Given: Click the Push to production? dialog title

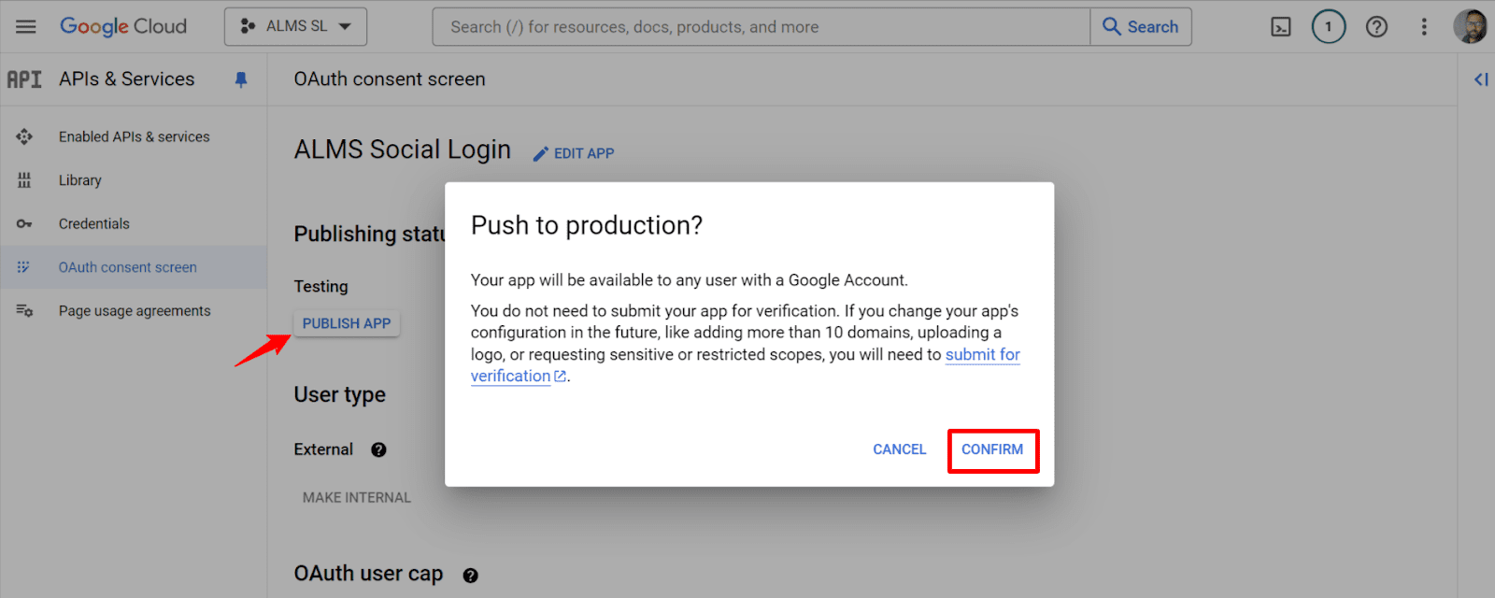Looking at the screenshot, I should coord(587,225).
